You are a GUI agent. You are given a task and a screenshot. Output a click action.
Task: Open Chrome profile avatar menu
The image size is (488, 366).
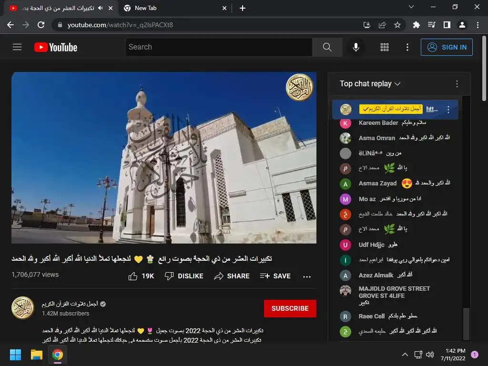[462, 25]
